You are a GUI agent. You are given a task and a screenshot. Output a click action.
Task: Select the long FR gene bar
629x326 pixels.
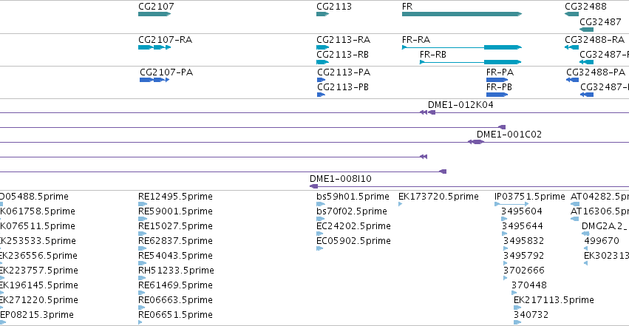(x=462, y=14)
